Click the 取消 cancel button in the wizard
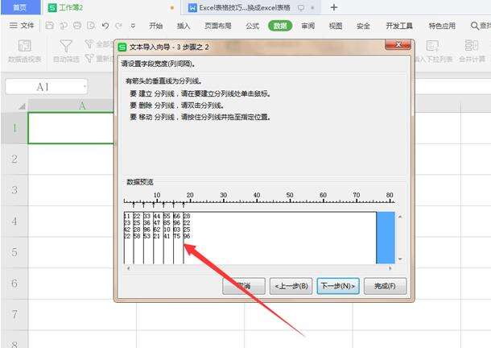This screenshot has width=491, height=348. click(x=244, y=286)
